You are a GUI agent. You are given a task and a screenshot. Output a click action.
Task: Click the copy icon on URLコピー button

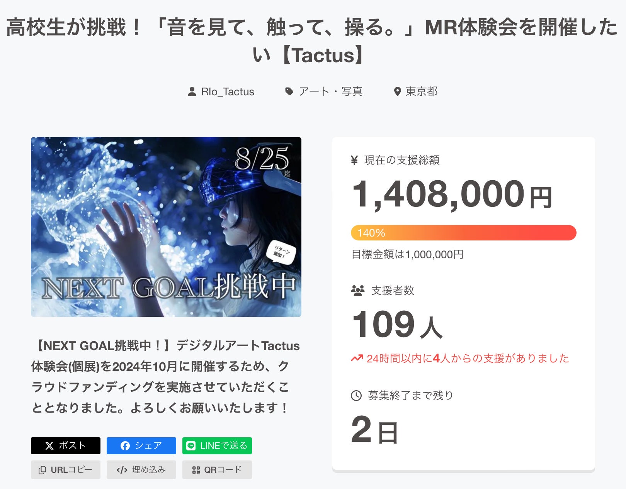click(x=42, y=470)
